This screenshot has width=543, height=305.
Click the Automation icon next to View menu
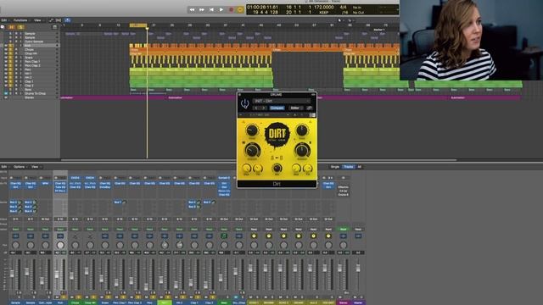pyautogui.click(x=51, y=20)
